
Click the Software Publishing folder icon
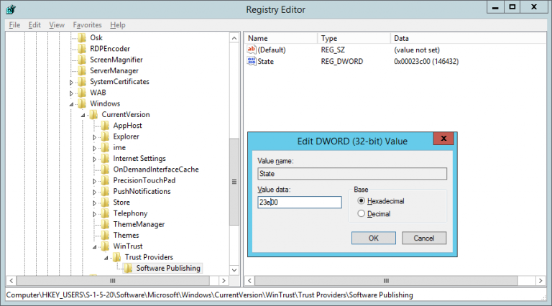128,269
